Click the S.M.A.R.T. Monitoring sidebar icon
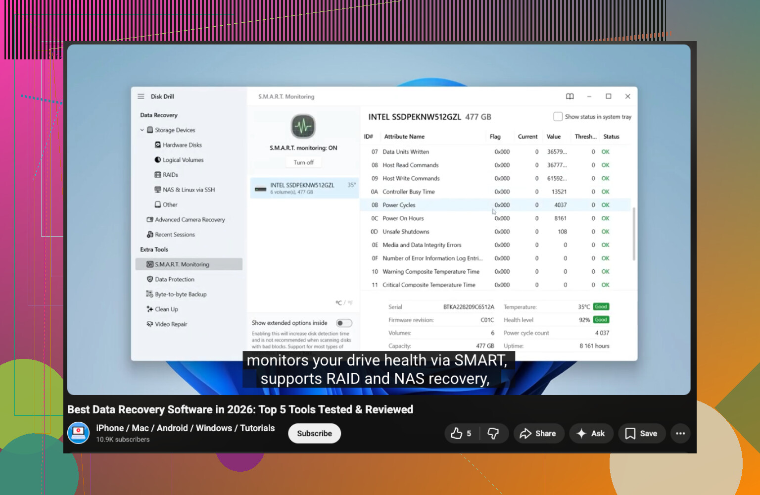Screen dimensions: 760x495 pyautogui.click(x=150, y=264)
